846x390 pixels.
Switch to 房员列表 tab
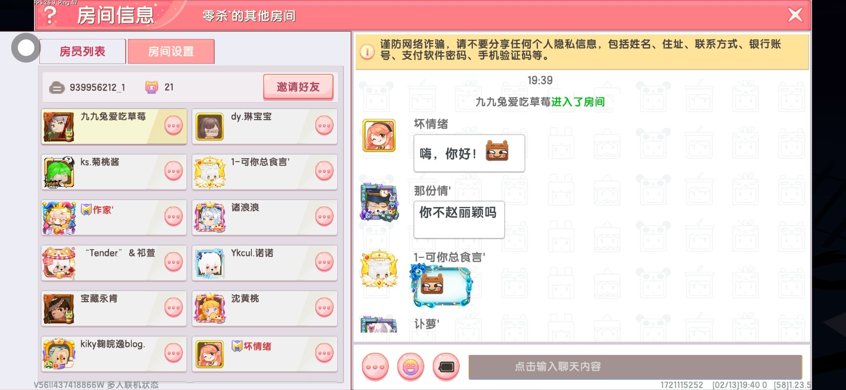[82, 51]
